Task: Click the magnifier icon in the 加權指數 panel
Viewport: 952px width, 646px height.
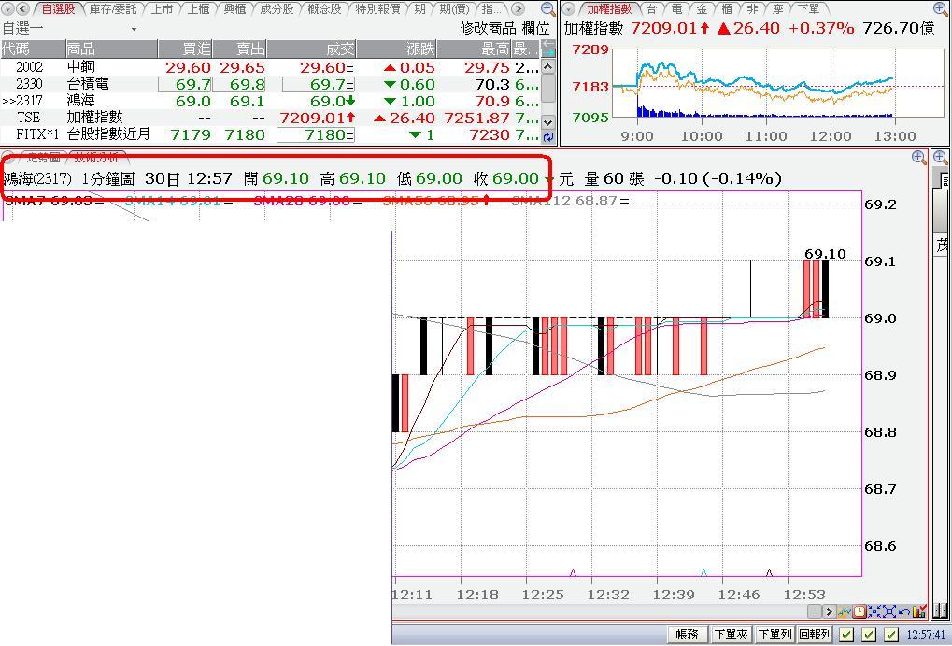Action: click(x=941, y=8)
